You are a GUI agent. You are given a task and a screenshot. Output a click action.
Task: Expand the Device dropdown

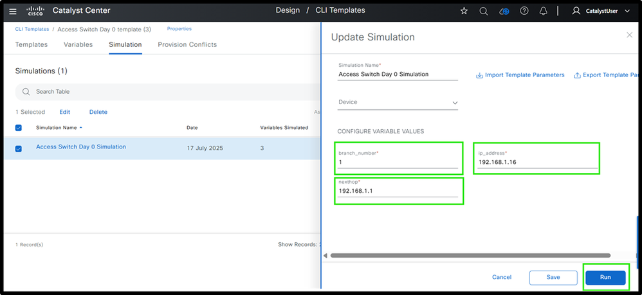click(398, 102)
